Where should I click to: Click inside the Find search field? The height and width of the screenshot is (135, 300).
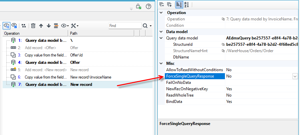(125, 26)
